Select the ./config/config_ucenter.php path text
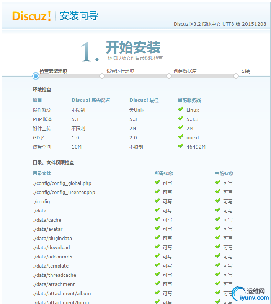The image size is (271, 304). (64, 193)
